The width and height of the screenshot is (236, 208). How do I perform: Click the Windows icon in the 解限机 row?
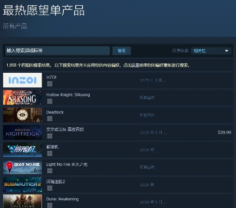coord(50,153)
